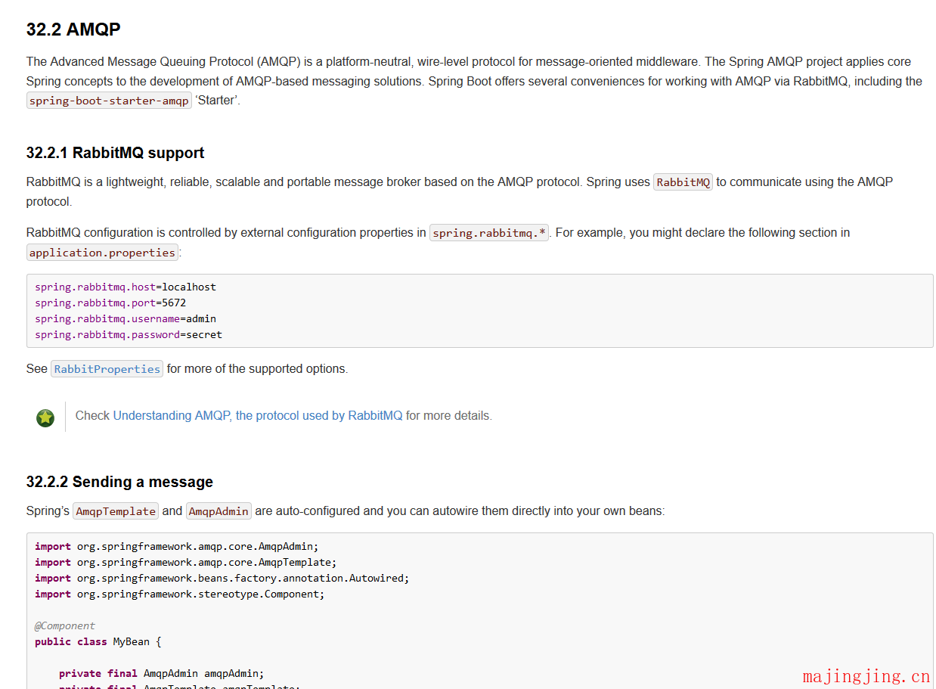Image resolution: width=936 pixels, height=689 pixels.
Task: Click the 'spring.rabbitmq.port=5672' code line
Action: pyautogui.click(x=110, y=303)
